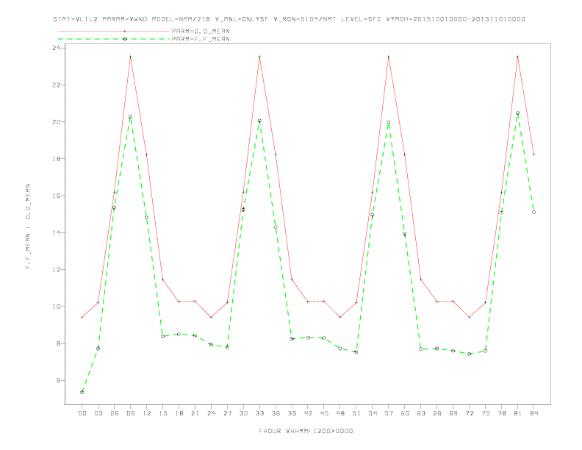Click x-axis hour label 00
Viewport: 582px width, 450px height.
coord(82,413)
